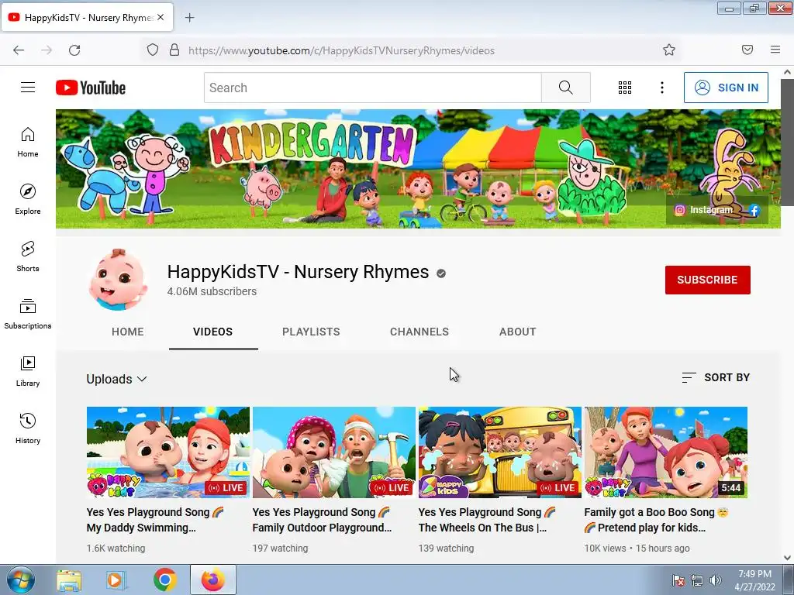The height and width of the screenshot is (595, 794).
Task: Click the browser back arrow
Action: click(x=19, y=50)
